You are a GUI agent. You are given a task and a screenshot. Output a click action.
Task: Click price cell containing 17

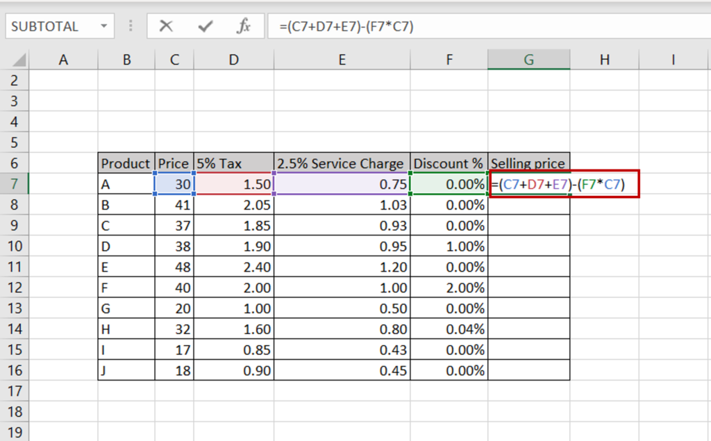tap(174, 350)
